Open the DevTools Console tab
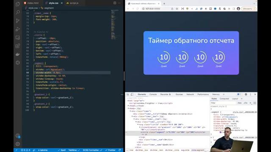Viewport: 271px width, 152px height. coord(153,95)
